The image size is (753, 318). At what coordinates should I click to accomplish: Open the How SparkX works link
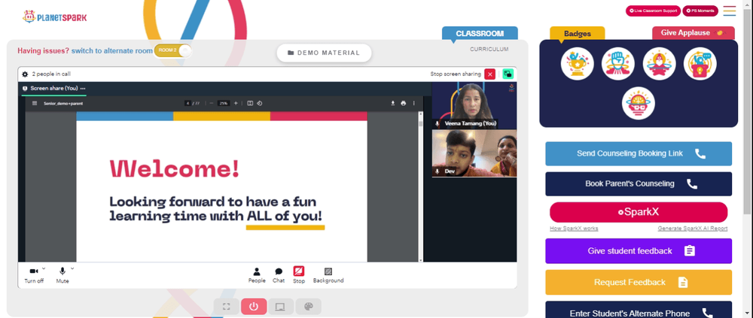tap(574, 229)
